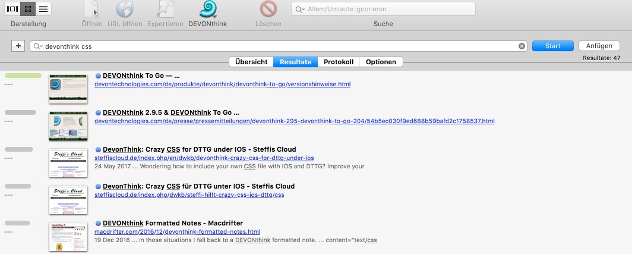Switch to list display view
This screenshot has width=632, height=254.
tap(43, 9)
